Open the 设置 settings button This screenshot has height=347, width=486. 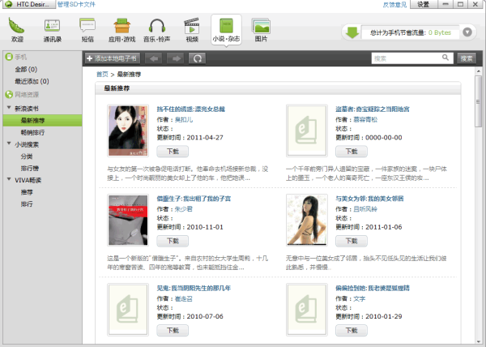pos(424,4)
